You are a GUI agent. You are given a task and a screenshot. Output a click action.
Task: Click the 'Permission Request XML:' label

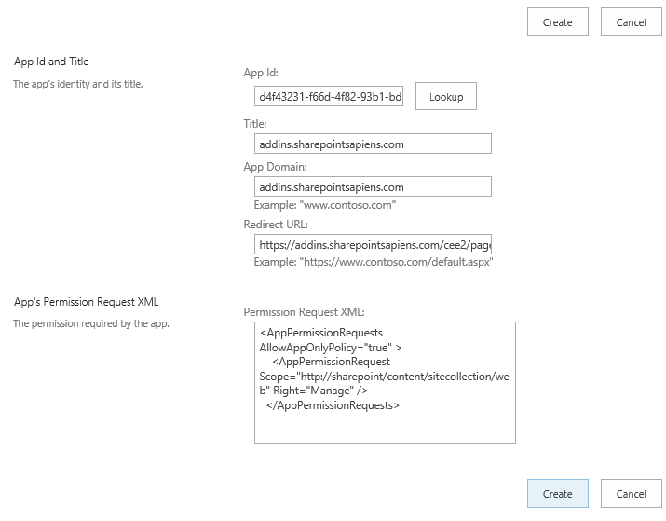[304, 312]
